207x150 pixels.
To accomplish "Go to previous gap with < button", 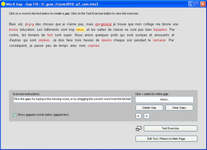I will tap(138, 116).
